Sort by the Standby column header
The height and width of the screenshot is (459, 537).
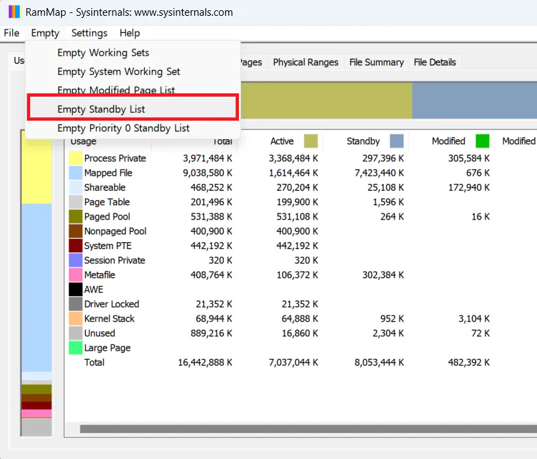coord(363,141)
